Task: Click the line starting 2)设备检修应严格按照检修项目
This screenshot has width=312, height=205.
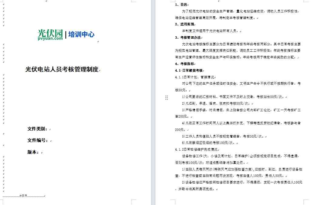Action: click(242, 182)
